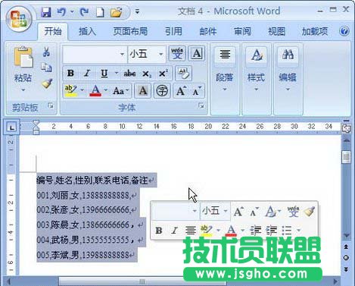Click the ribbon font name box

91,54
